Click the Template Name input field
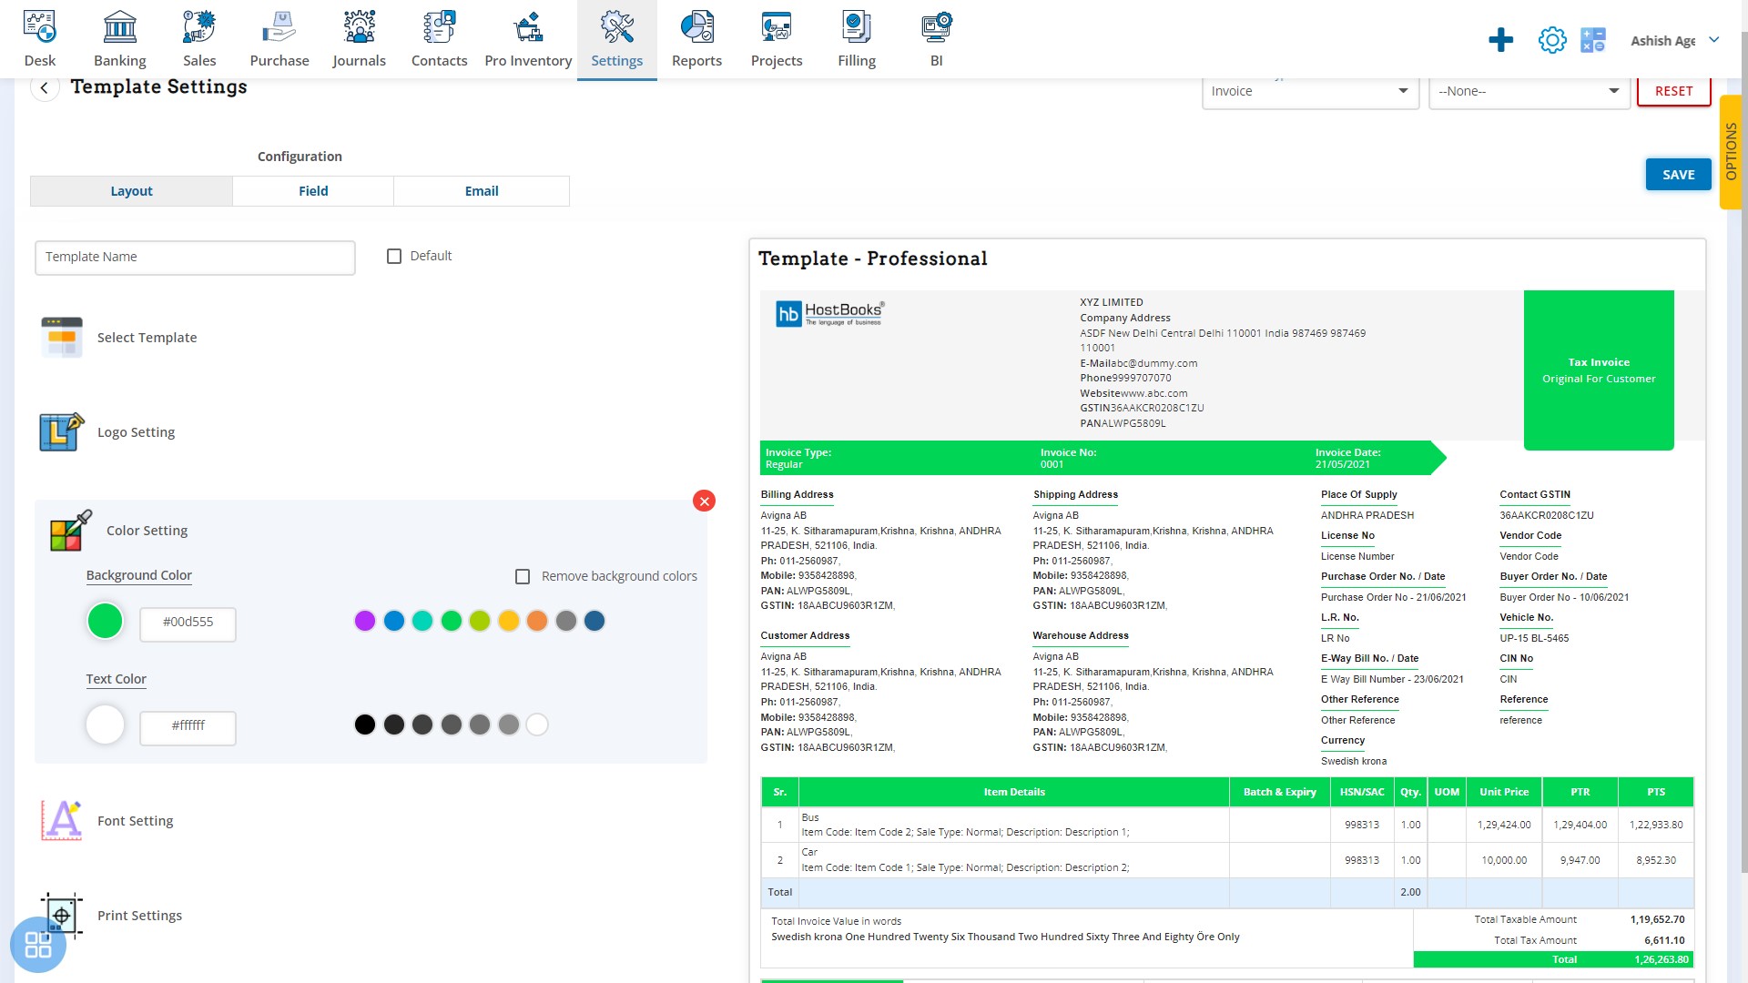1748x983 pixels. [196, 256]
